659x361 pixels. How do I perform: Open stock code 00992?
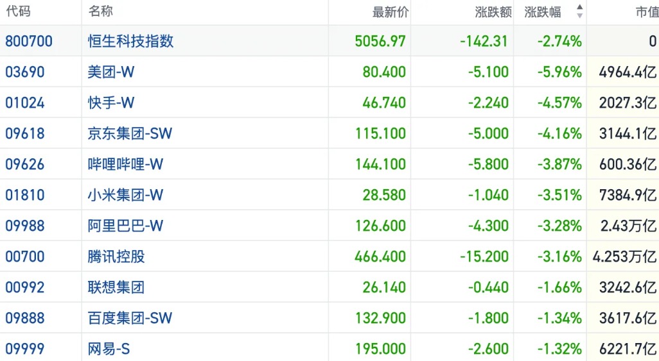(25, 287)
